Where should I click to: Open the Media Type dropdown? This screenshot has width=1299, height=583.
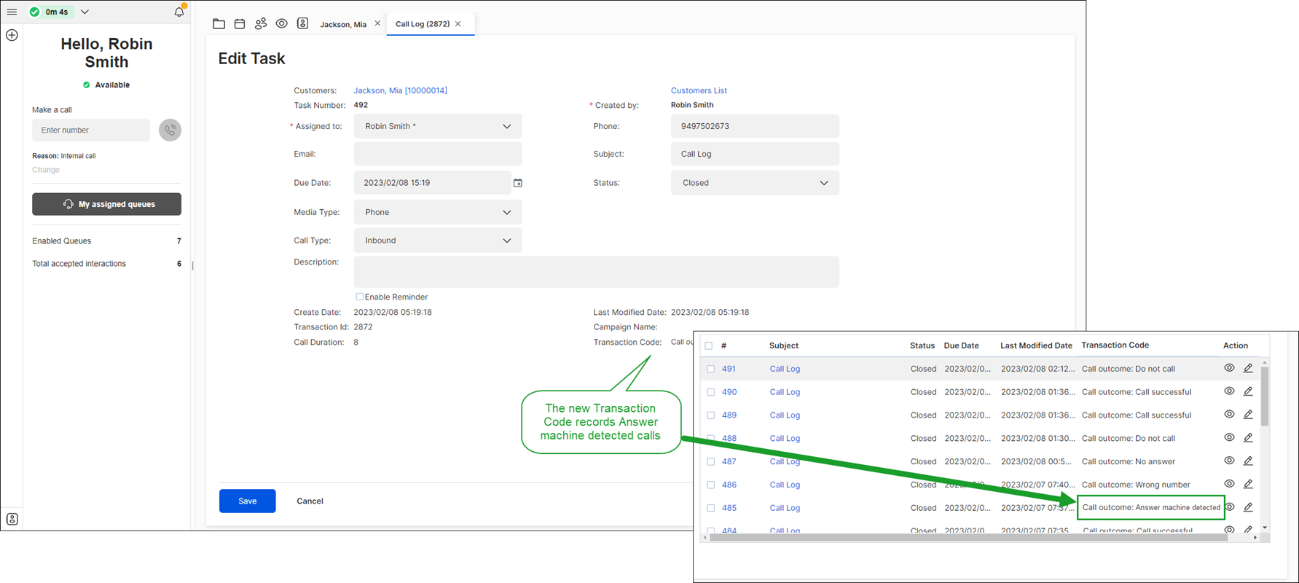pyautogui.click(x=438, y=213)
